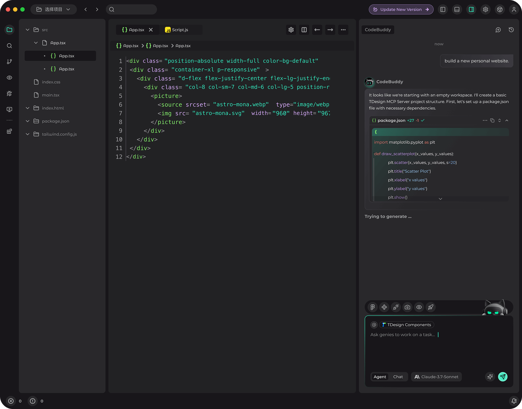Click the rocket deploy icon above chat input
Viewport: 522px width, 409px height.
coord(431,307)
